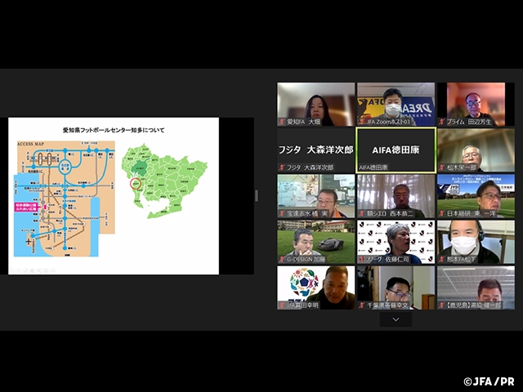Click the muted mic icon beside プライム 田辺芳生
Image resolution: width=523 pixels, height=392 pixels.
tap(441, 122)
